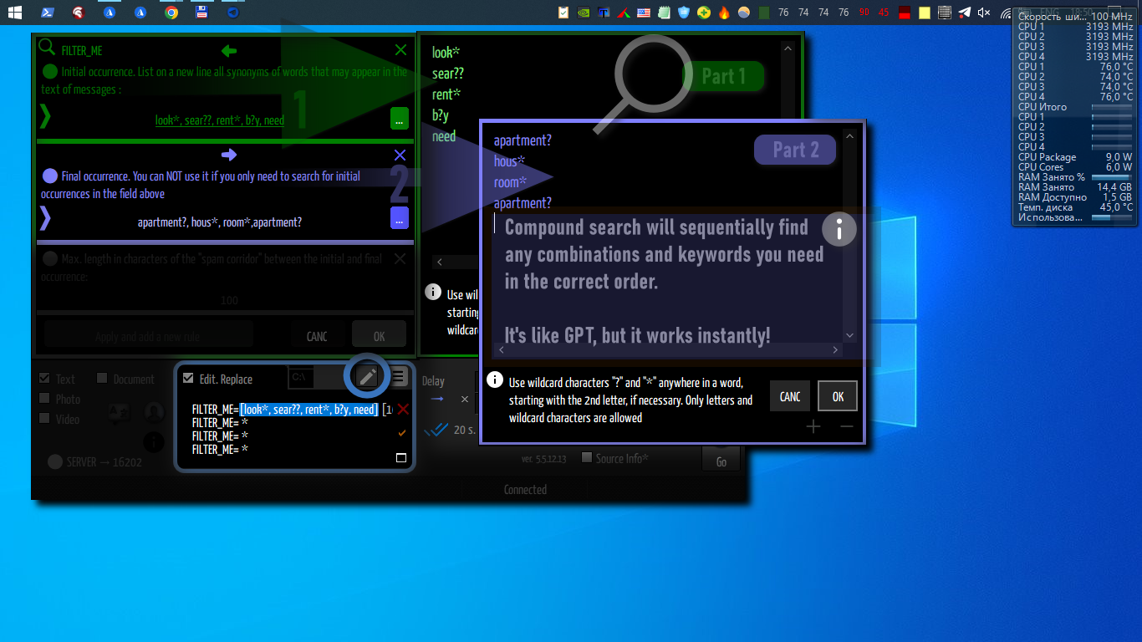Disable the Text checkbox

pyautogui.click(x=43, y=379)
